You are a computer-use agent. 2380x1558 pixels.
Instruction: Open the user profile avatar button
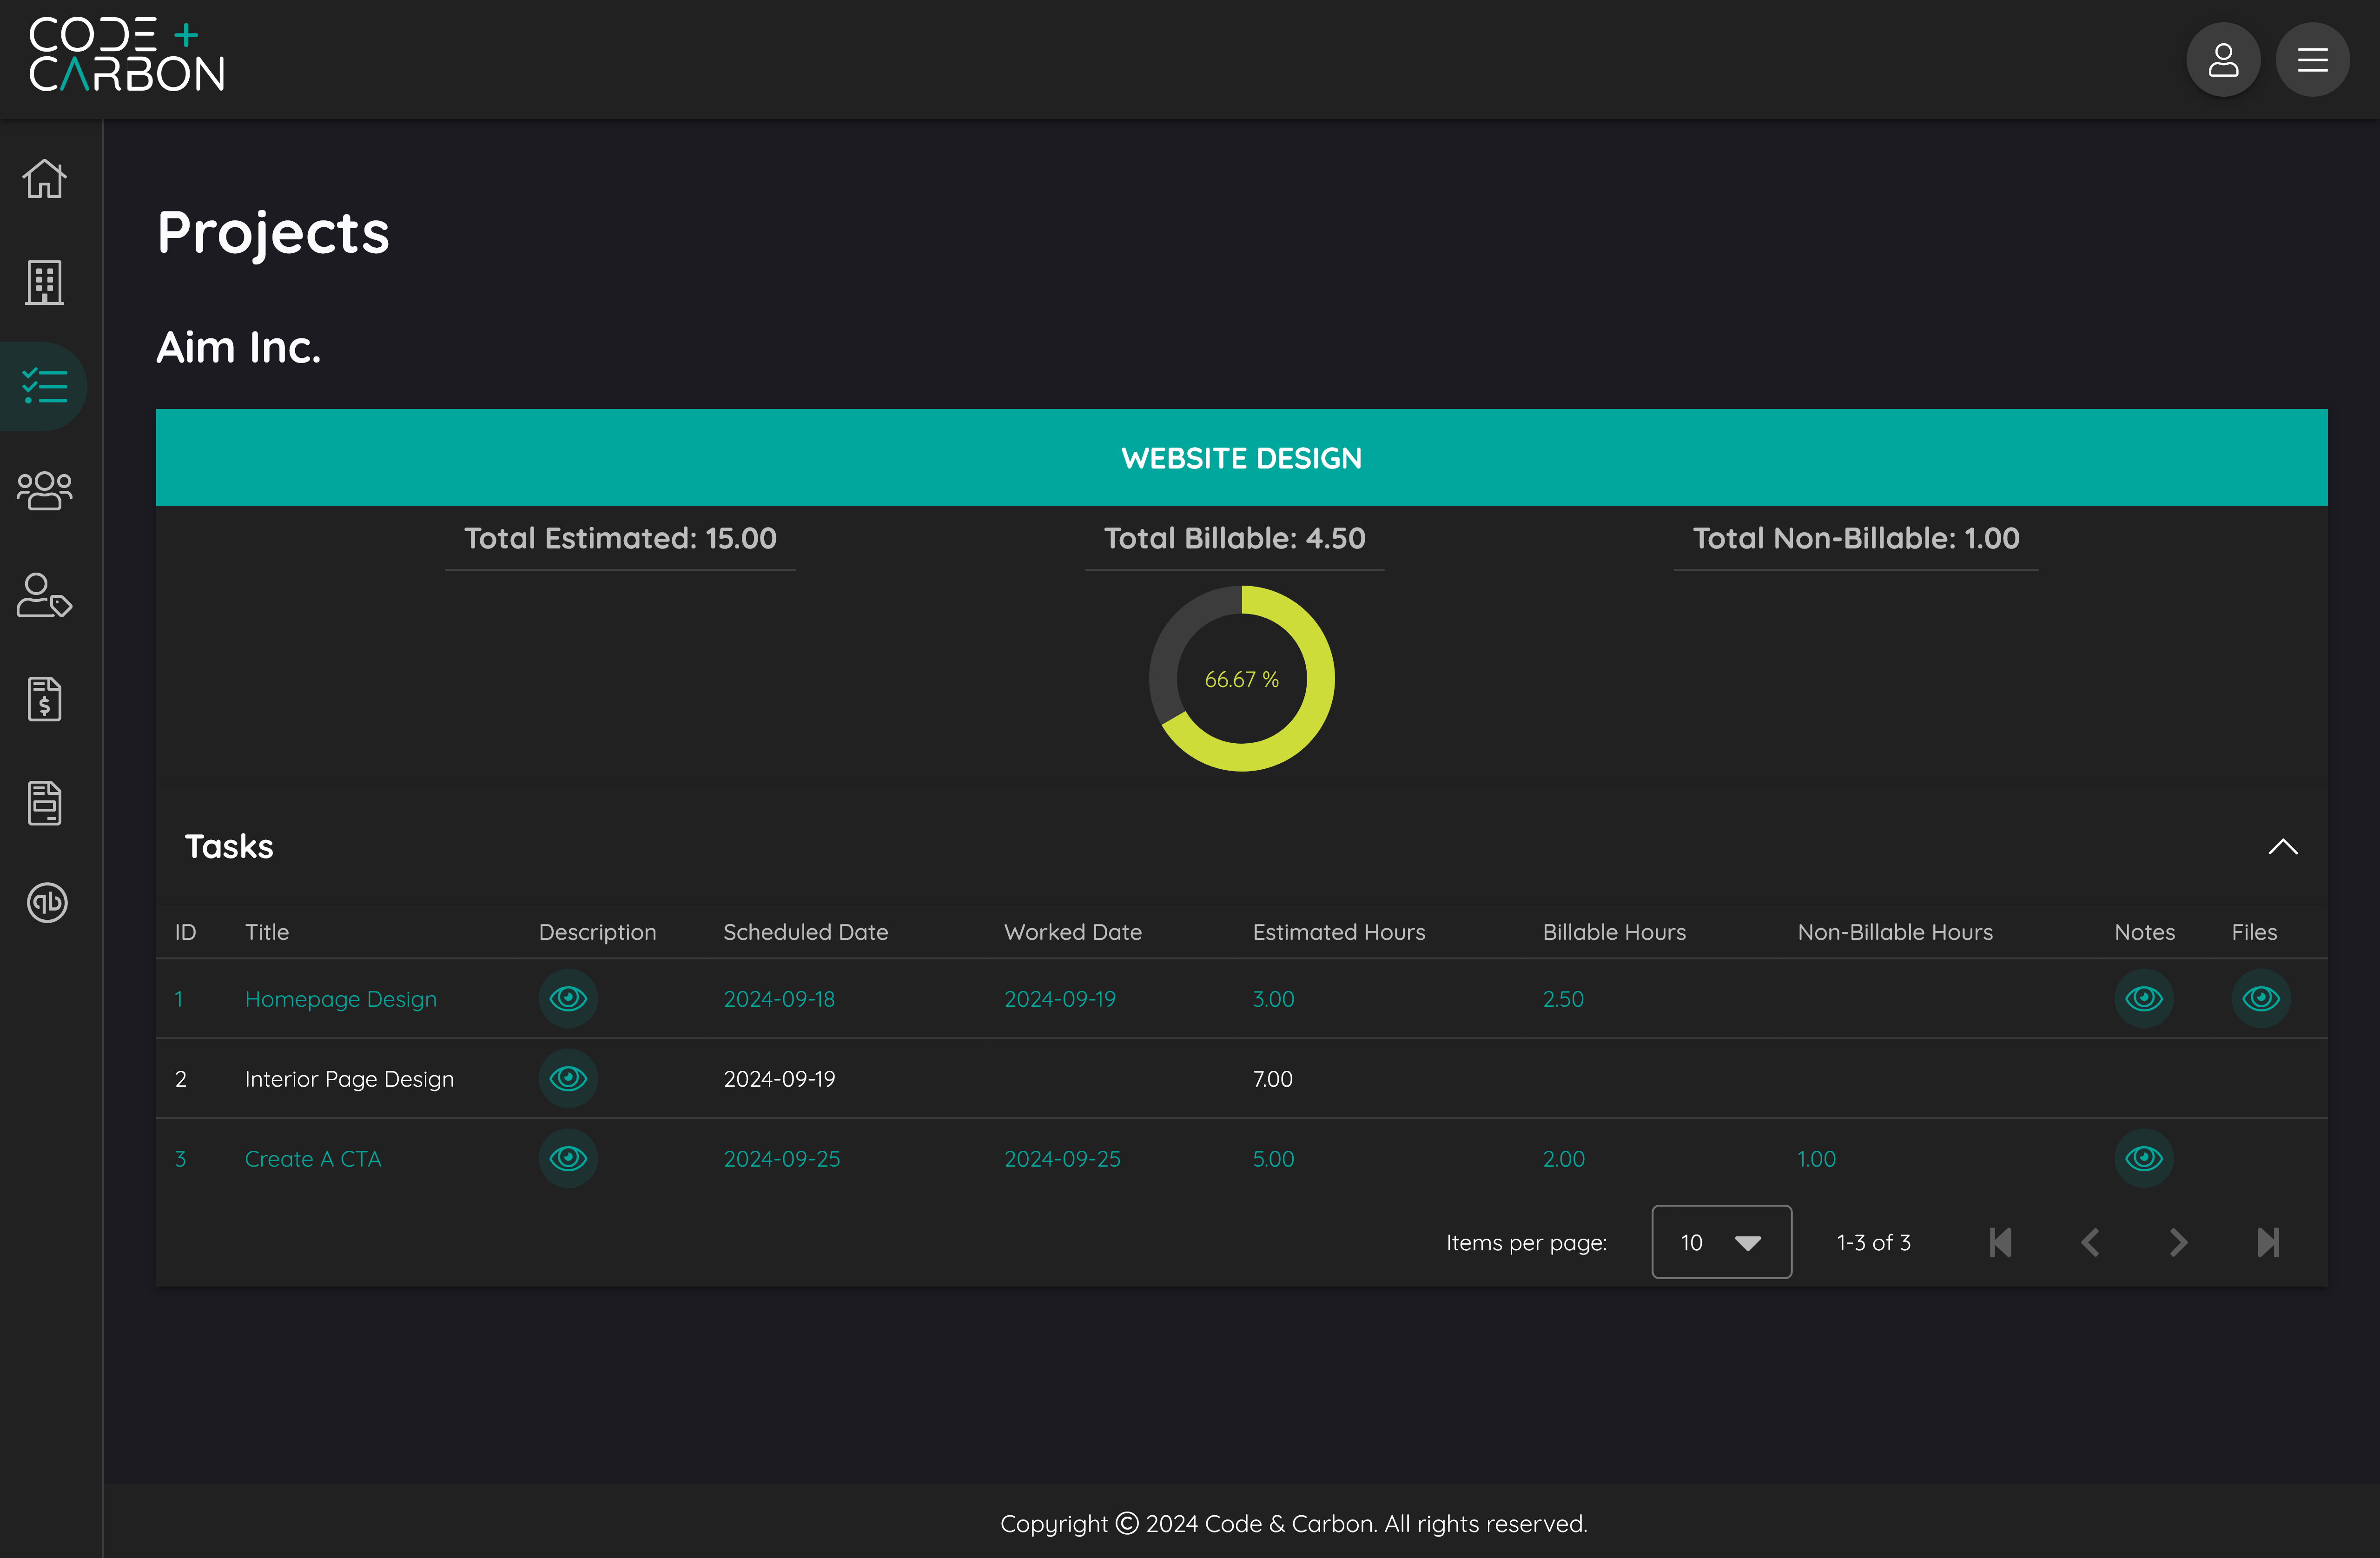(x=2223, y=60)
